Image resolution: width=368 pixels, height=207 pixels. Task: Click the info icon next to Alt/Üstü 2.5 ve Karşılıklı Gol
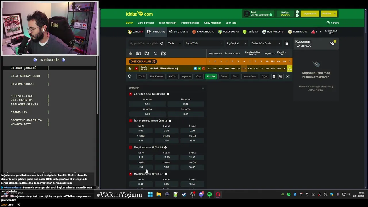pos(168,94)
